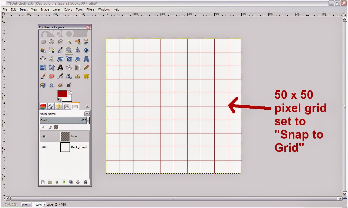Screen dimensions: 348x208
Task: Open the File menu
Action: pos(5,9)
